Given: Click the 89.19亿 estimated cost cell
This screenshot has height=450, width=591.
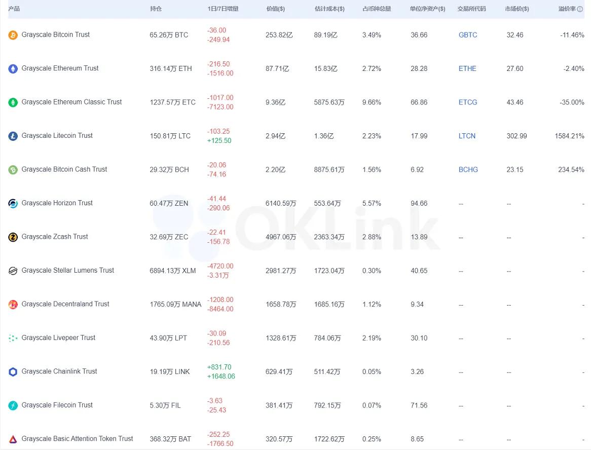Looking at the screenshot, I should [x=325, y=35].
